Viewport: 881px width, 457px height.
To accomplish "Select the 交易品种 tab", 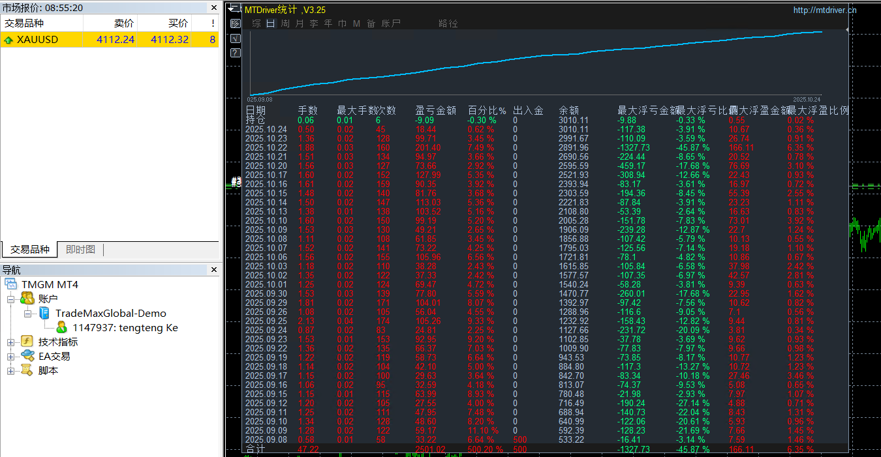I will (x=30, y=248).
